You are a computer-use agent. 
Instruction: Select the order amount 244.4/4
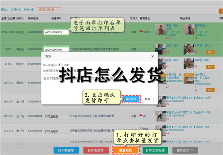coord(8,131)
